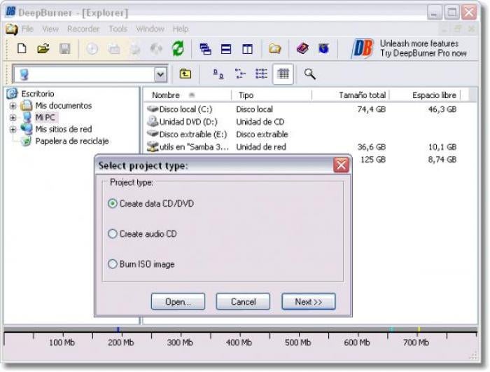This screenshot has width=490, height=372.
Task: Open the View menu
Action: [x=50, y=29]
